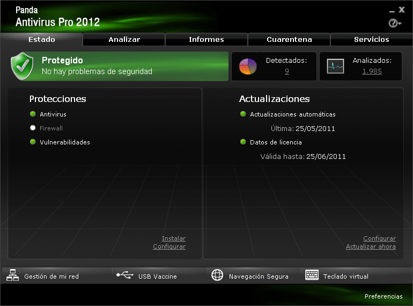Select the Firewall protection label
Screen dimensions: 413x306
pyautogui.click(x=51, y=128)
